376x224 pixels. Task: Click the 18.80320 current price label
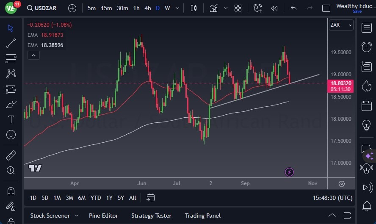pyautogui.click(x=341, y=84)
